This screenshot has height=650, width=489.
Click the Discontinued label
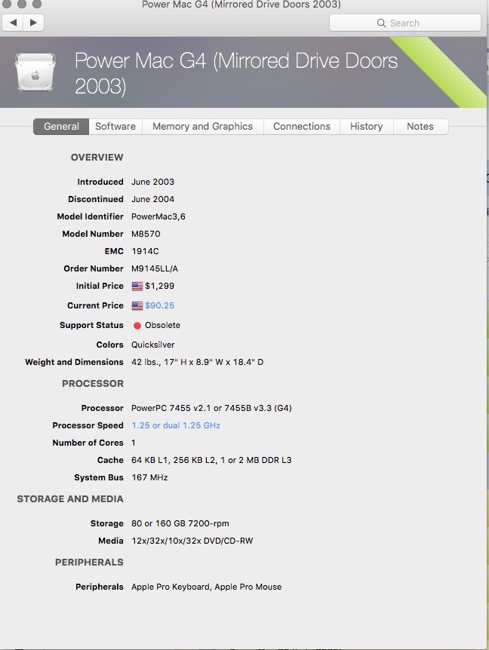(x=96, y=199)
